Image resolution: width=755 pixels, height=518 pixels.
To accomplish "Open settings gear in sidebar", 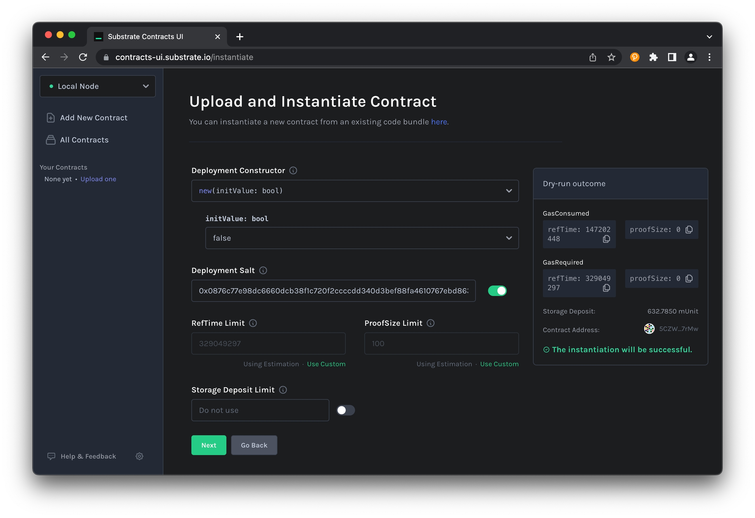I will [139, 456].
